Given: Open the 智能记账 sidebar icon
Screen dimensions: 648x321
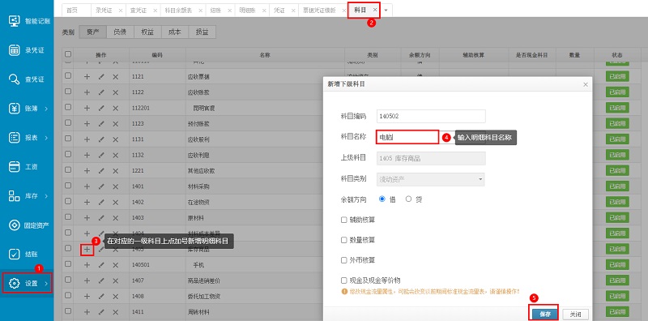Looking at the screenshot, I should pos(15,21).
